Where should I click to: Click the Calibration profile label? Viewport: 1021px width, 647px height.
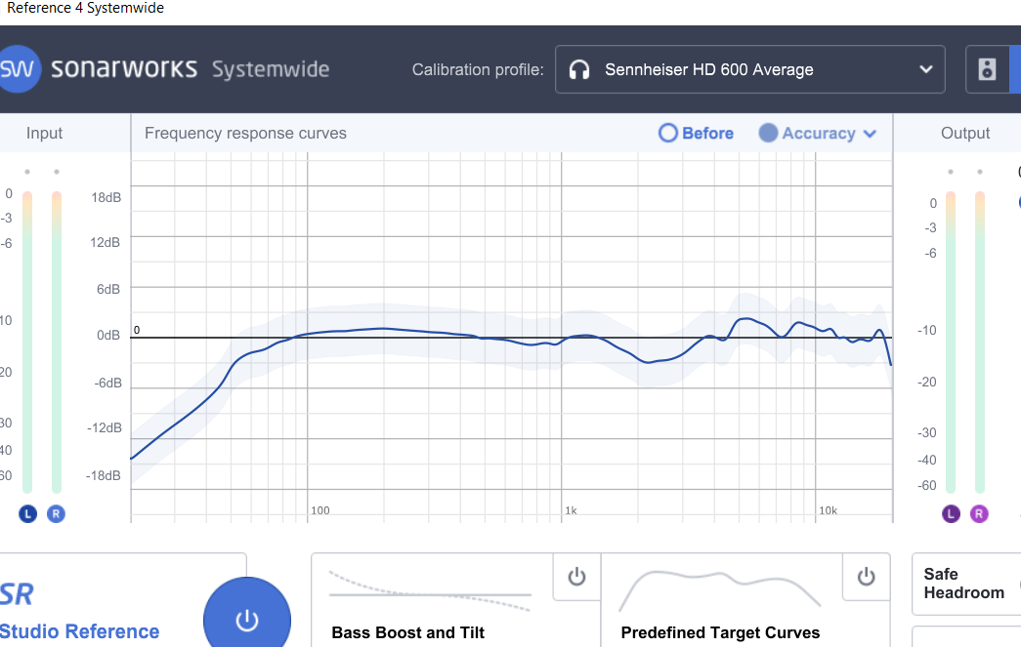pyautogui.click(x=478, y=69)
